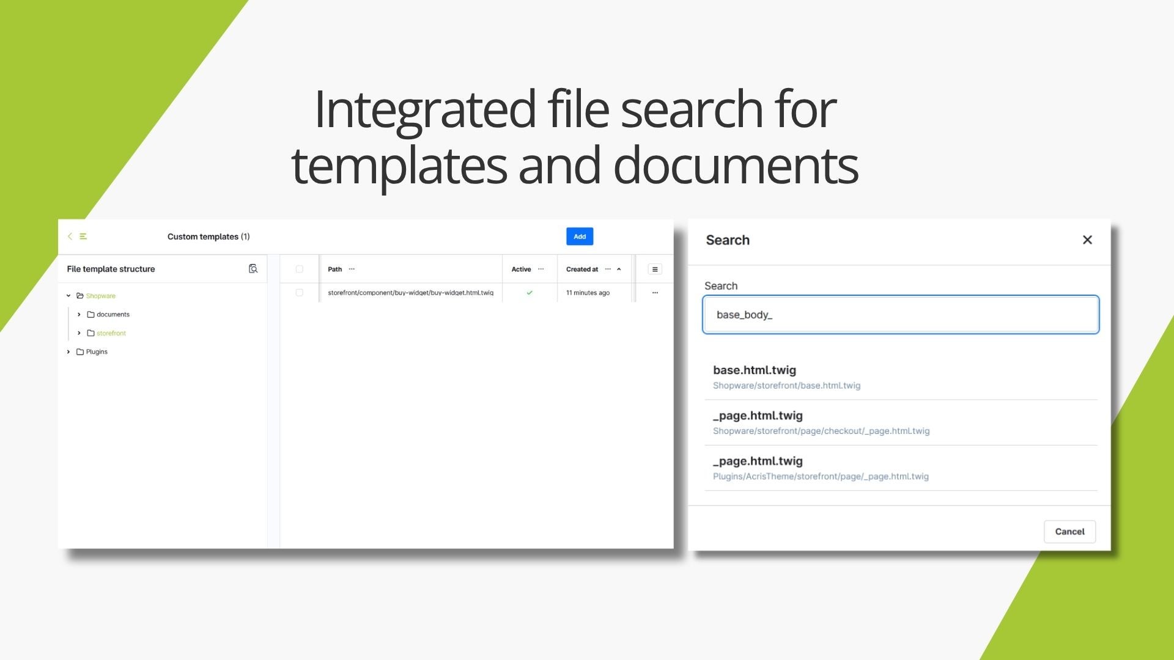Click the File template structure heading
This screenshot has width=1174, height=660.
point(111,269)
